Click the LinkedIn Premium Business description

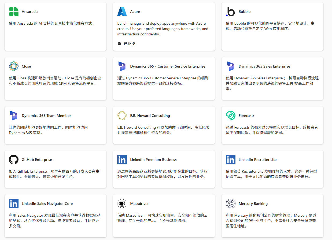[x=163, y=174]
